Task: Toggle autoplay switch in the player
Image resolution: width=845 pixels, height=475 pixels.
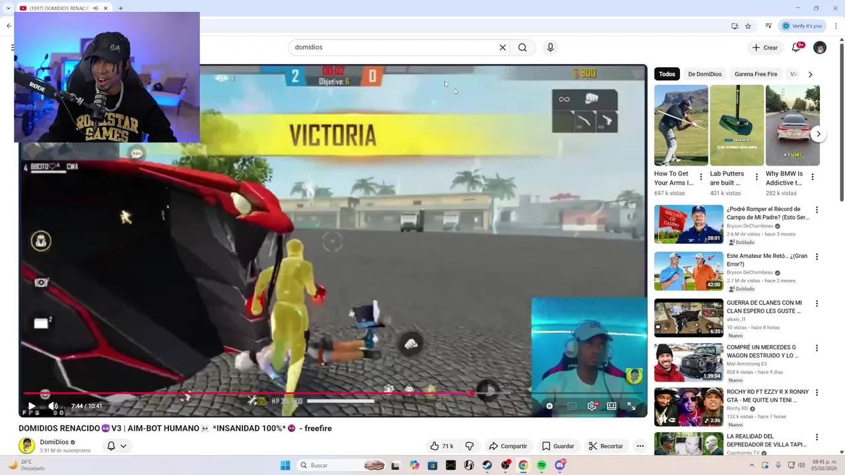Action: [549, 406]
